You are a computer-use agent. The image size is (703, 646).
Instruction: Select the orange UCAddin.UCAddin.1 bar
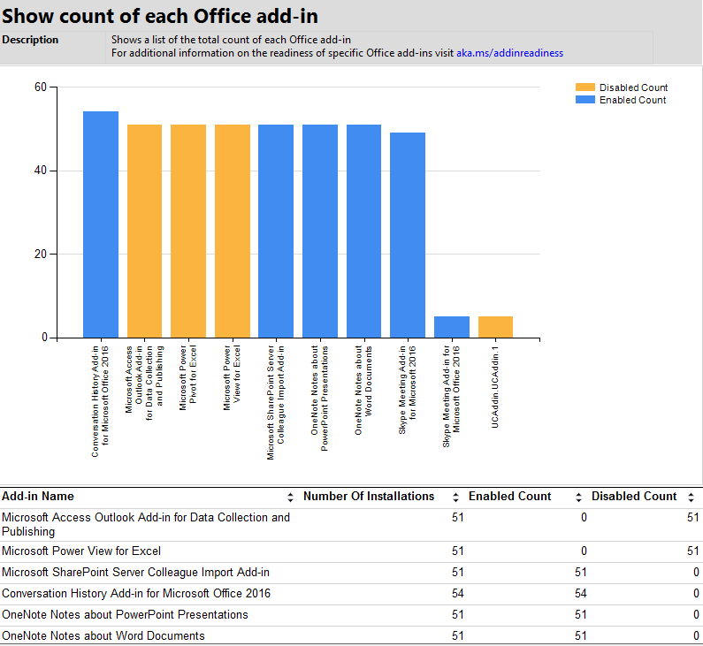[x=495, y=327]
